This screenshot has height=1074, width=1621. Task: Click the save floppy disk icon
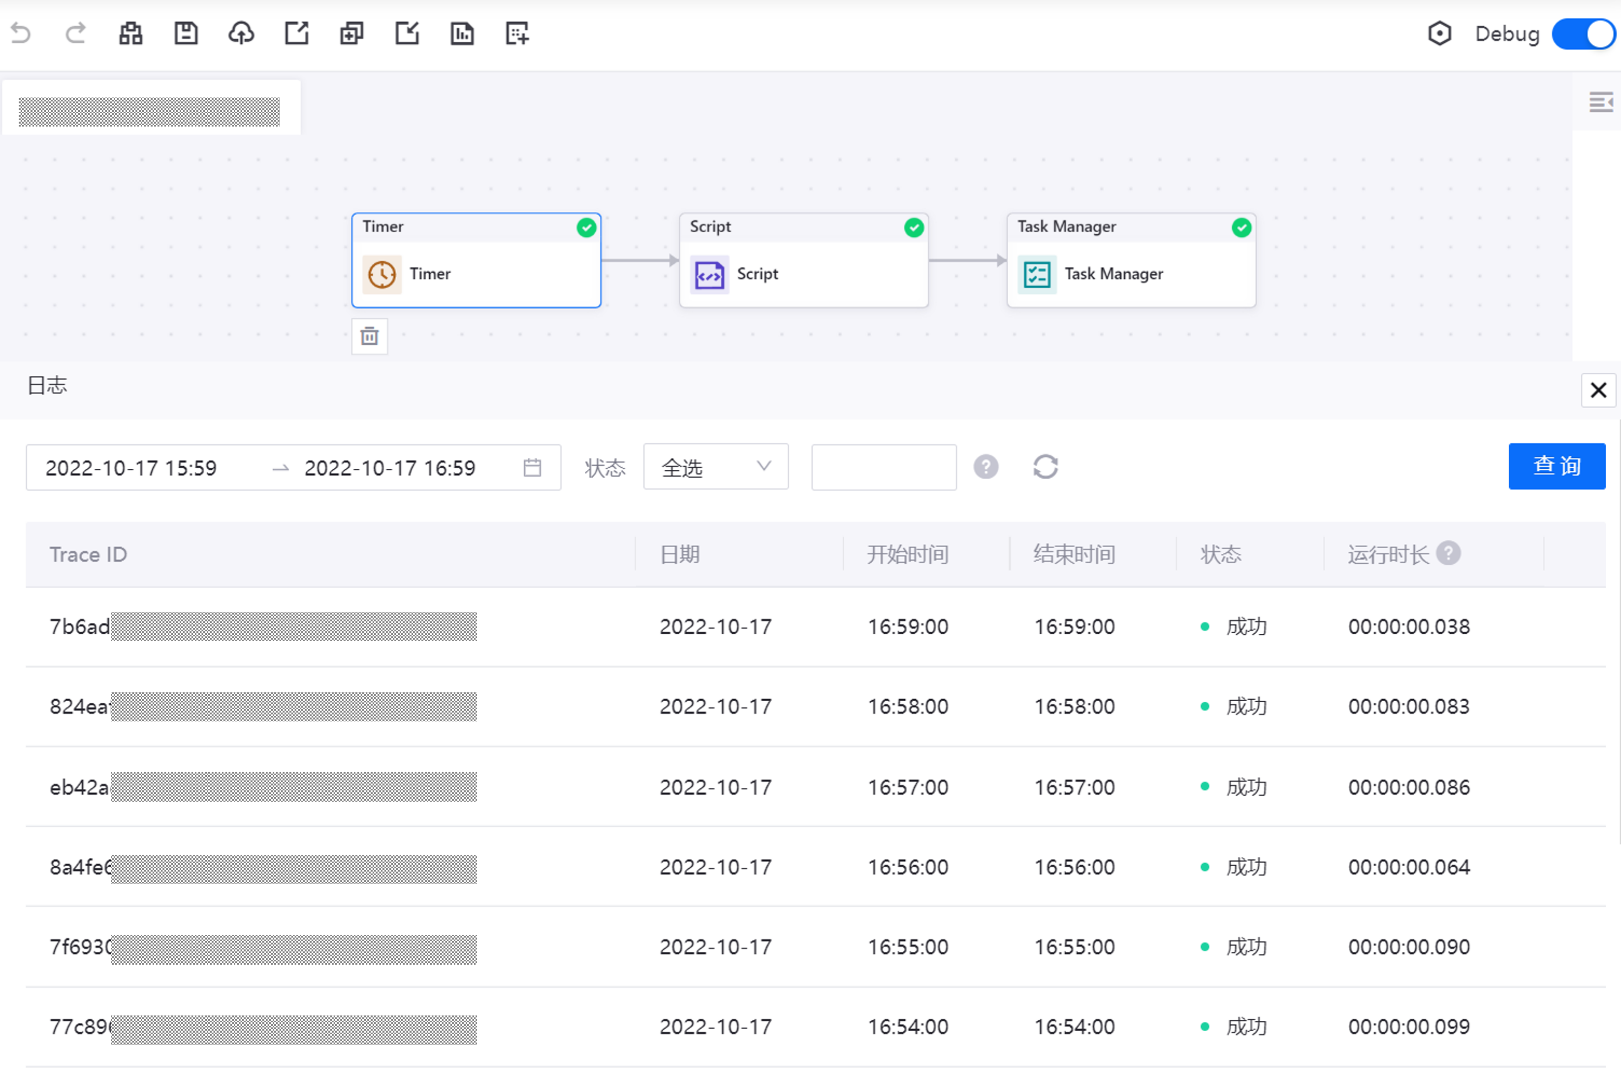[186, 33]
